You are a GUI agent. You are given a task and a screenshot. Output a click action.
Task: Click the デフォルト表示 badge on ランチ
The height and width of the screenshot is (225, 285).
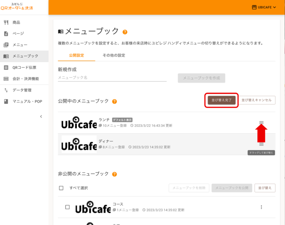tap(122, 120)
